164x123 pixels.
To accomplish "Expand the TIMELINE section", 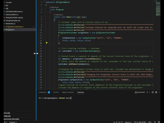I will tap(19, 116).
